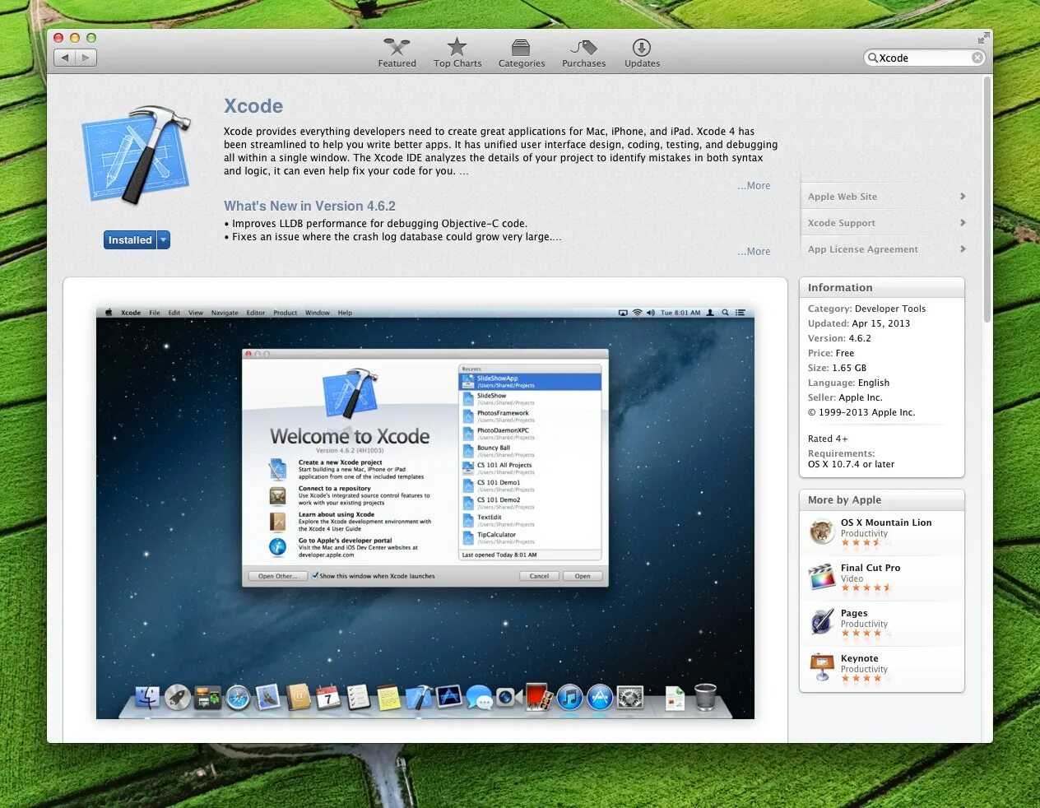This screenshot has height=808, width=1040.
Task: Click iTunes icon in the screenshot's dock
Action: point(569,697)
